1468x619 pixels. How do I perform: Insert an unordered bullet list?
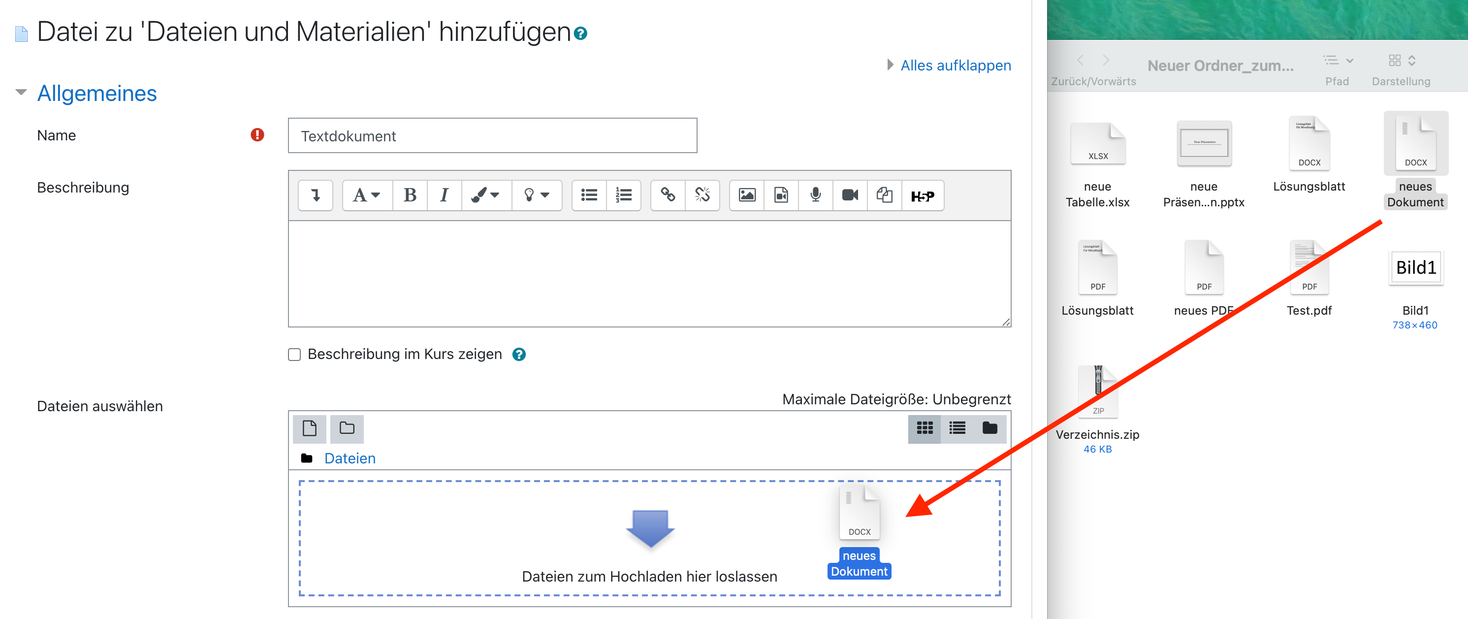click(x=589, y=195)
